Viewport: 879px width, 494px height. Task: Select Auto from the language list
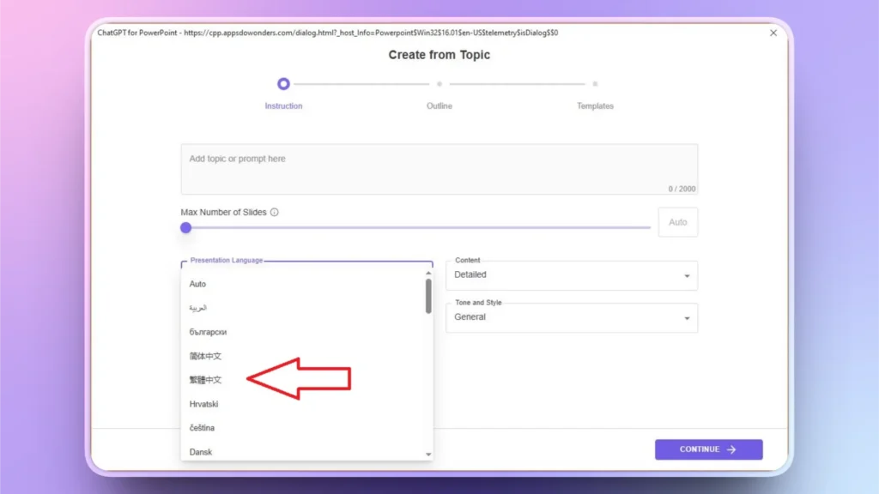198,284
